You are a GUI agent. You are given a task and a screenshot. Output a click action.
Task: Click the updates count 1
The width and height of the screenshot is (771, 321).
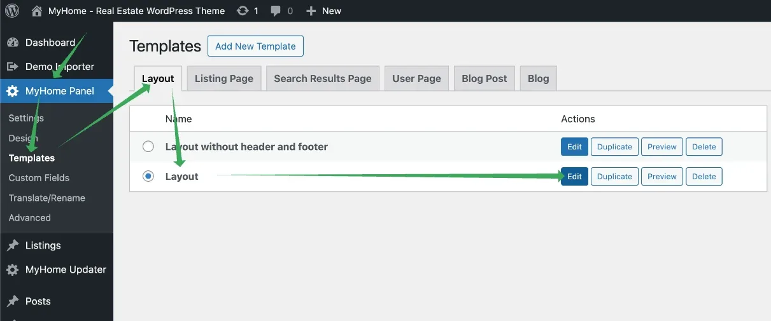256,11
